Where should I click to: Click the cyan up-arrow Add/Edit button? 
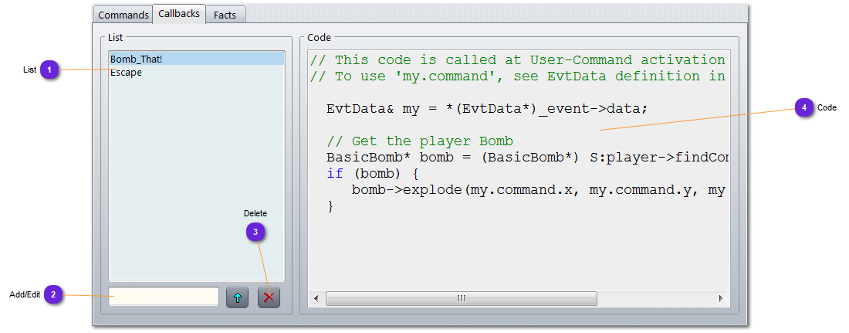click(x=237, y=297)
